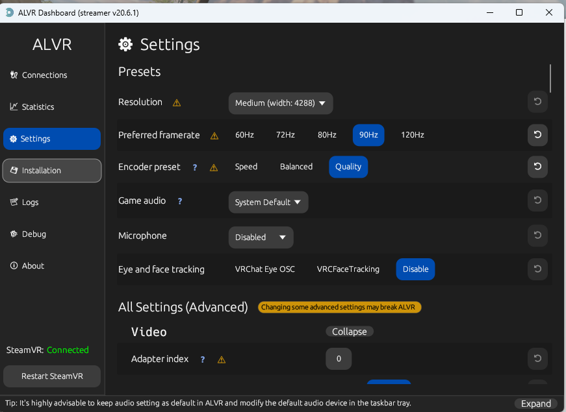Choose the Quality encoder preset

[x=348, y=167]
